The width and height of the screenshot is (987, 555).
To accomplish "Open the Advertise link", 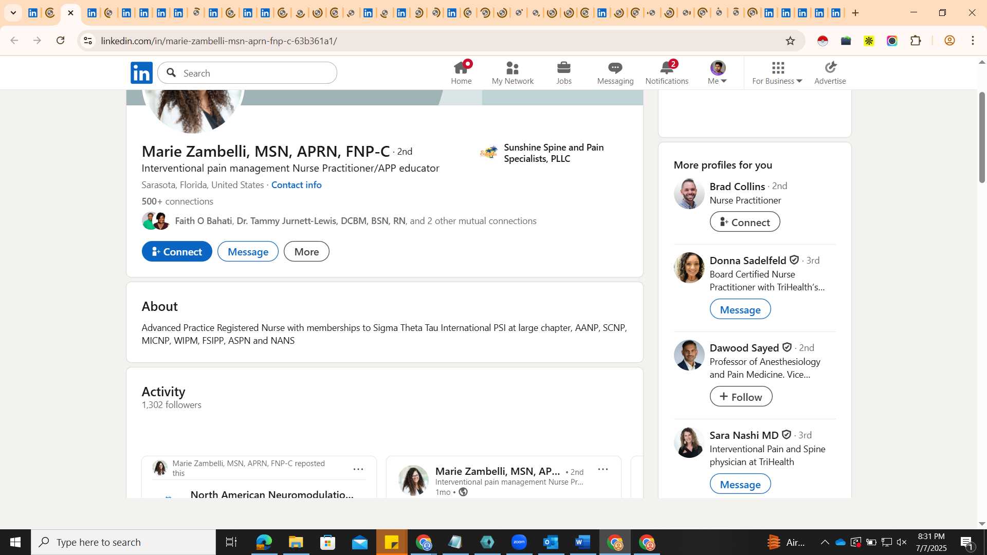I will (x=830, y=72).
